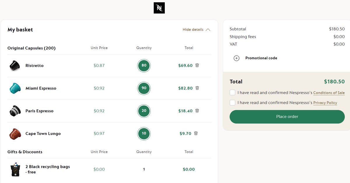
Task: Click the Miami Espresso capsule image
Action: pos(15,88)
